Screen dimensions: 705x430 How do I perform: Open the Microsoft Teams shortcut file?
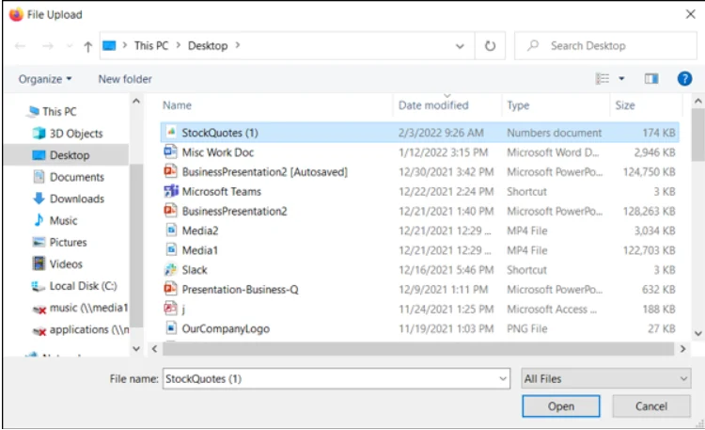point(221,191)
